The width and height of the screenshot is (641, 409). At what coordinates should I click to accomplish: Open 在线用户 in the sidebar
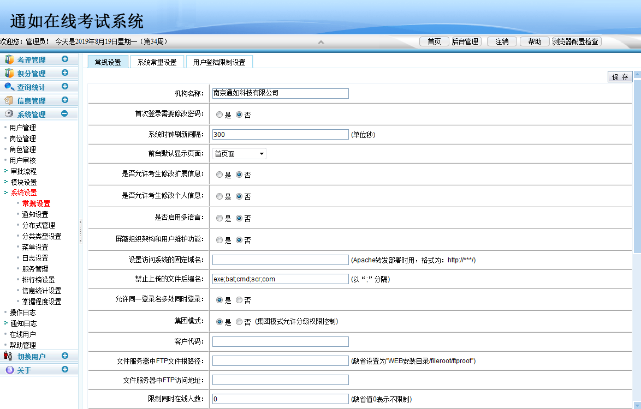click(x=23, y=334)
